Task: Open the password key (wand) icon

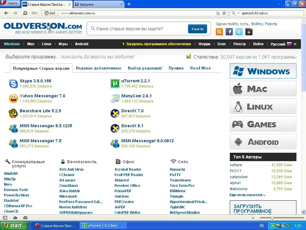Action: click(35, 13)
